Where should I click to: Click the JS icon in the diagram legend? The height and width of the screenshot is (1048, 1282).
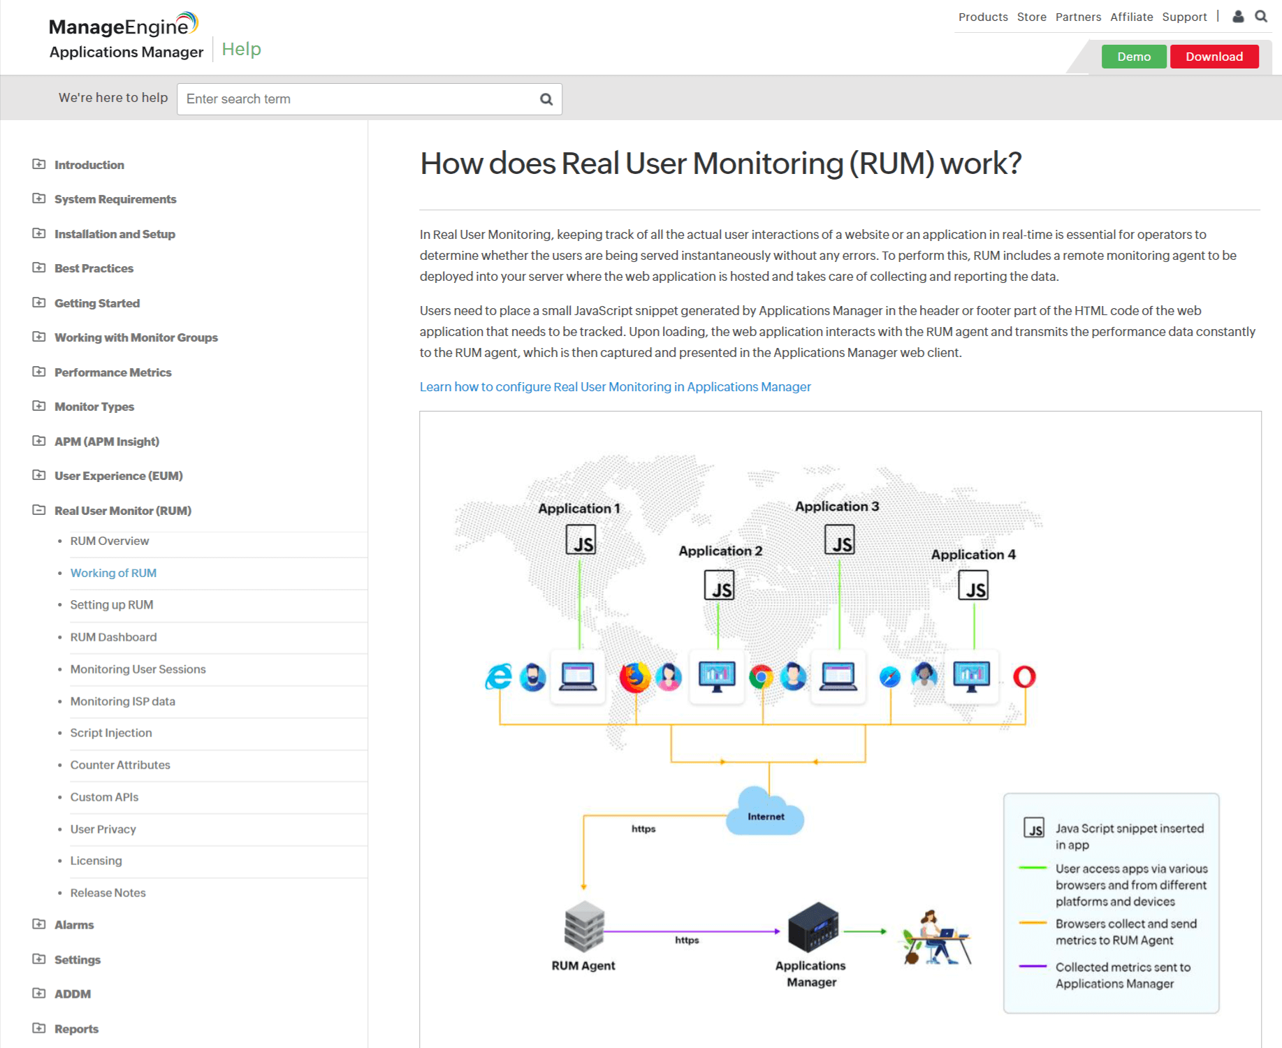(1034, 827)
